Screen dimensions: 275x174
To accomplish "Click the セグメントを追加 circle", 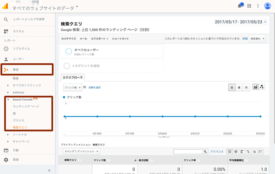I will 66,66.
